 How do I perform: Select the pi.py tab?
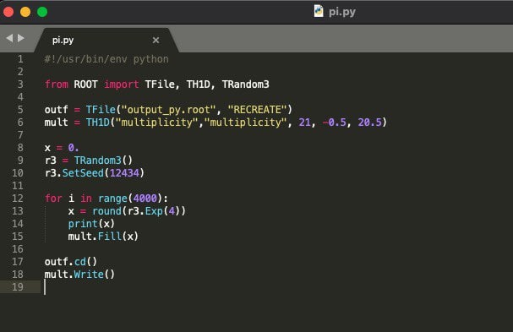[x=106, y=41]
